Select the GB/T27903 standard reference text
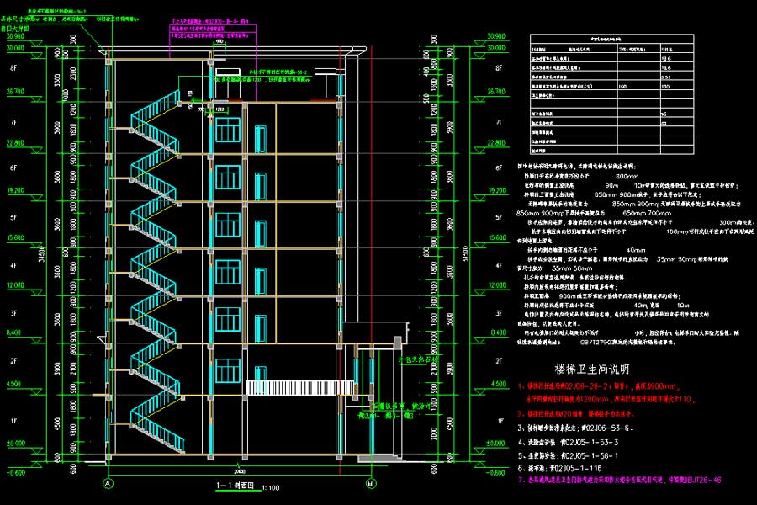Screen dimensions: 757x505 coord(596,343)
